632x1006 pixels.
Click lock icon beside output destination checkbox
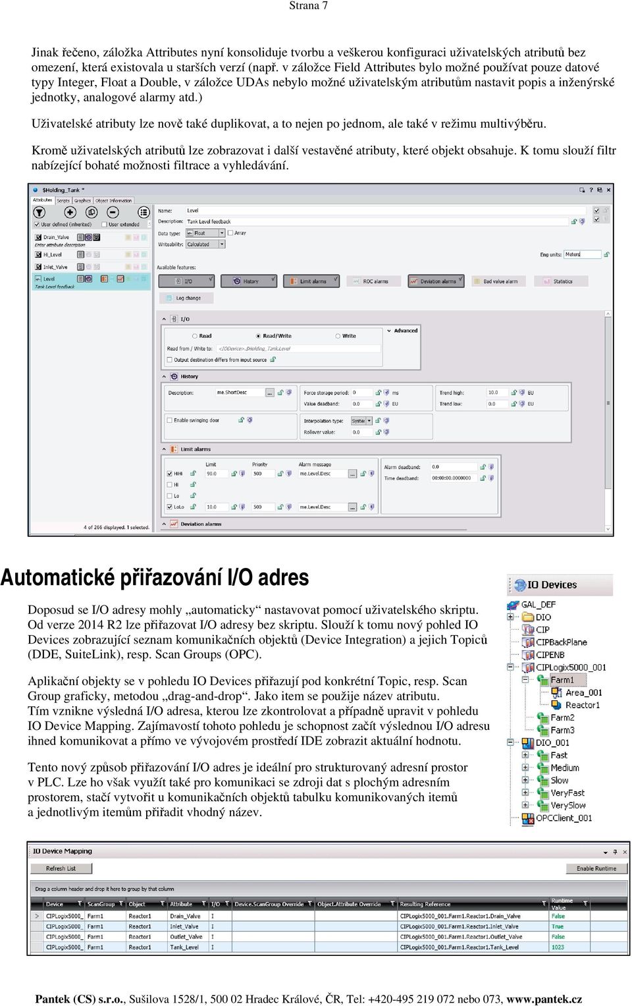(x=273, y=360)
